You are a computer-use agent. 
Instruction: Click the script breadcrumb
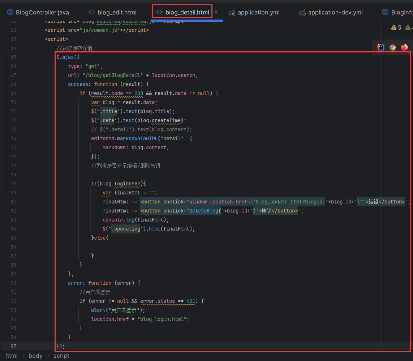61,356
